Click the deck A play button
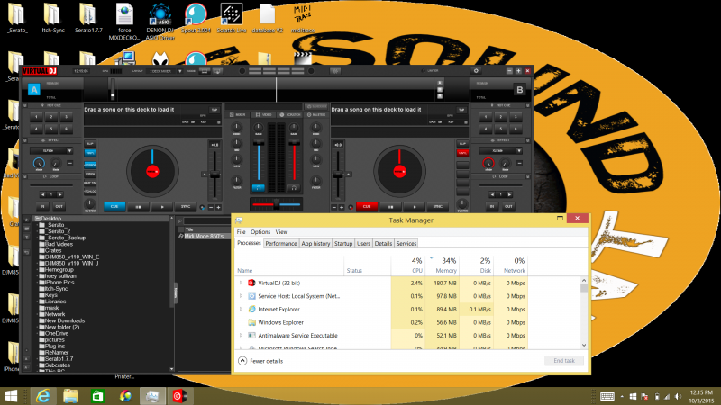 162,207
